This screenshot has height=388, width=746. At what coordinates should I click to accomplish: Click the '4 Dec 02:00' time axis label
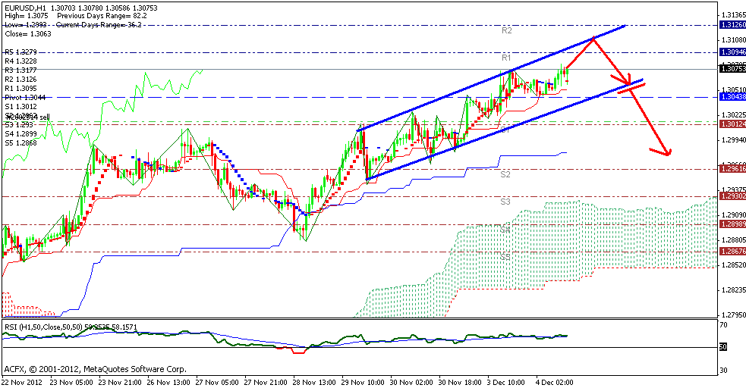(x=555, y=382)
